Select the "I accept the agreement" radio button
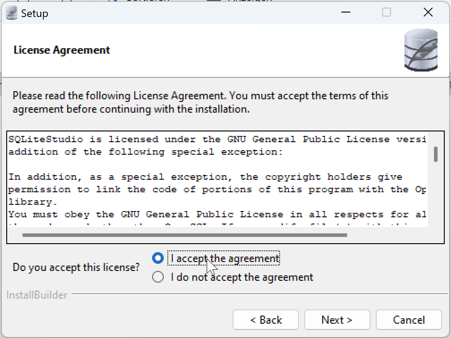451x338 pixels. tap(158, 258)
